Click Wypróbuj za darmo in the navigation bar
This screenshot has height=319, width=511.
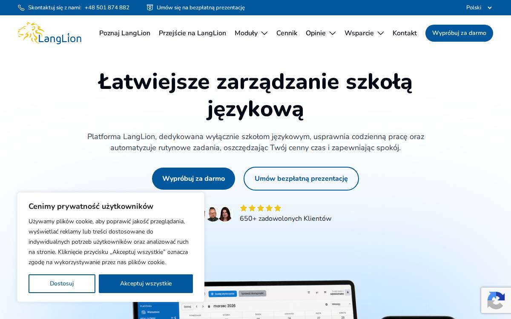point(459,33)
